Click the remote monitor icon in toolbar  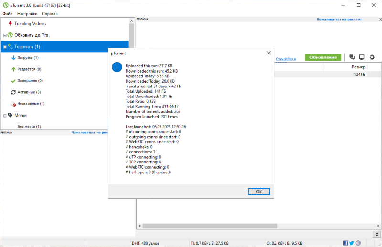[362, 57]
